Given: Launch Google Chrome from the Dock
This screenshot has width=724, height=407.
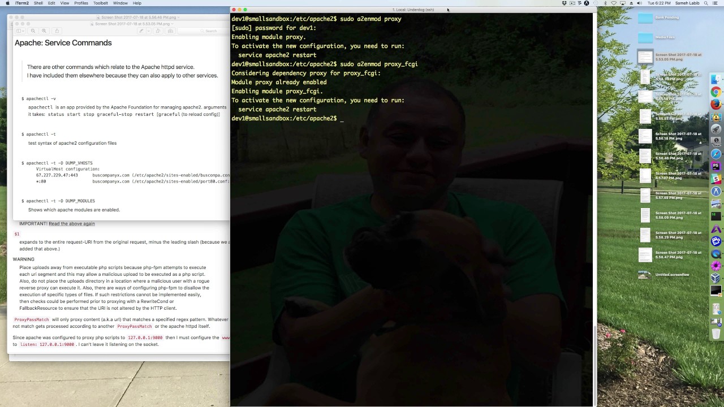Looking at the screenshot, I should [x=716, y=92].
